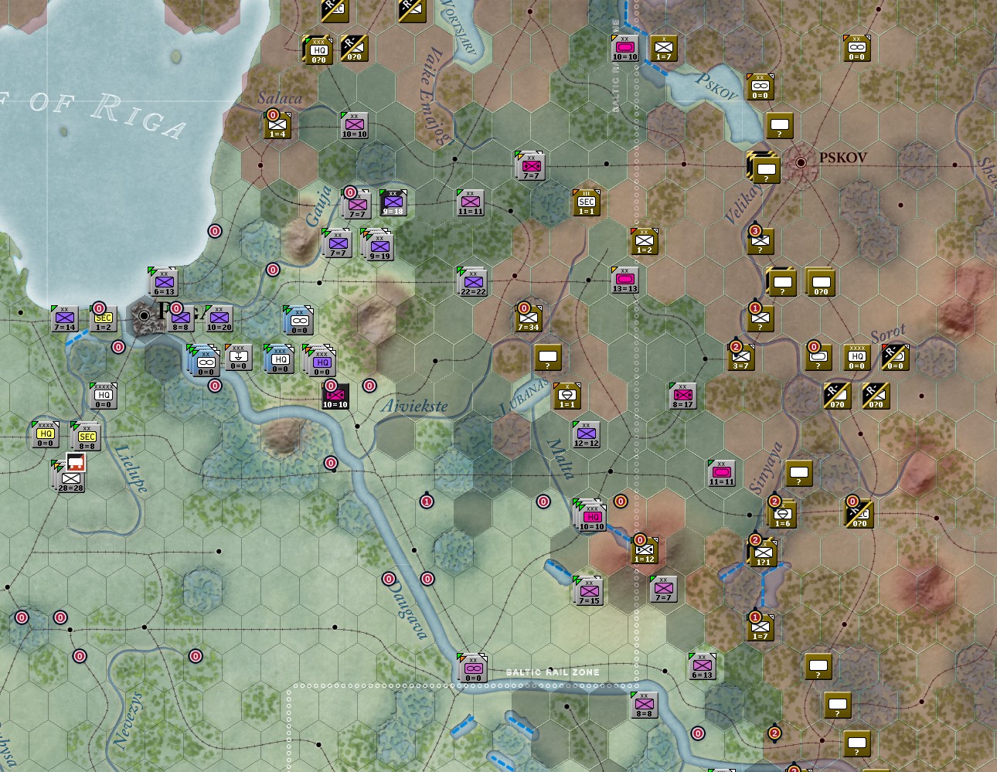Click the pink division labeled 8=17
This screenshot has height=772, width=997.
point(683,396)
